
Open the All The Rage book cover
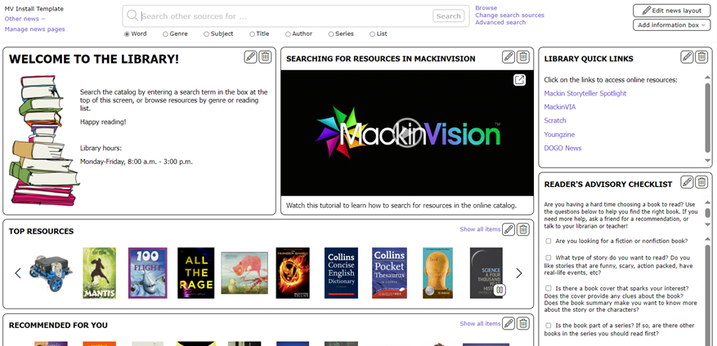point(195,273)
